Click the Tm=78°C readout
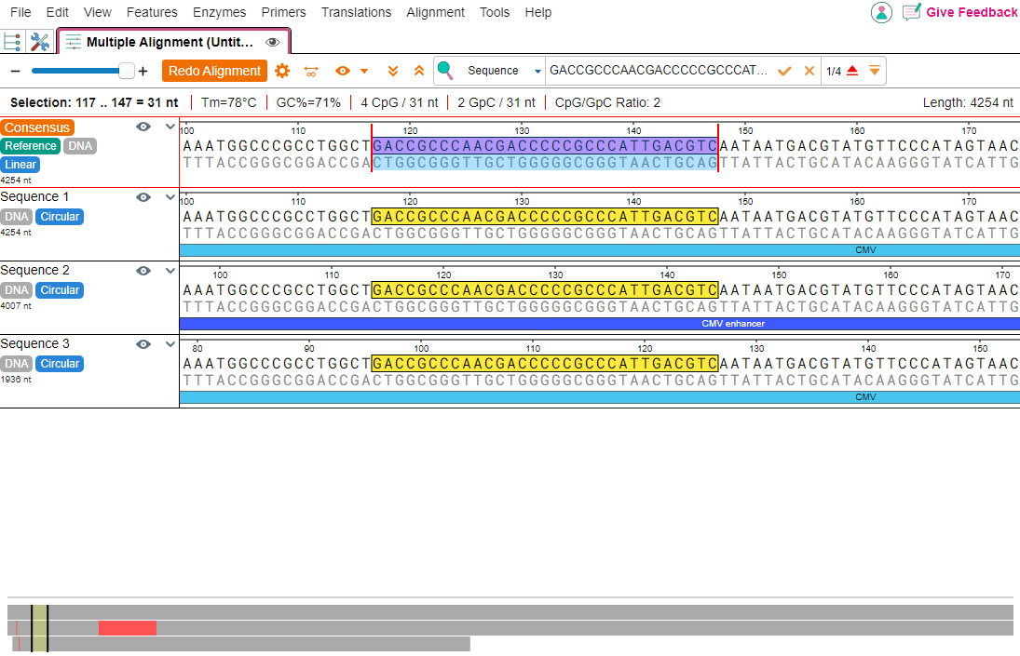1020x656 pixels. 229,102
